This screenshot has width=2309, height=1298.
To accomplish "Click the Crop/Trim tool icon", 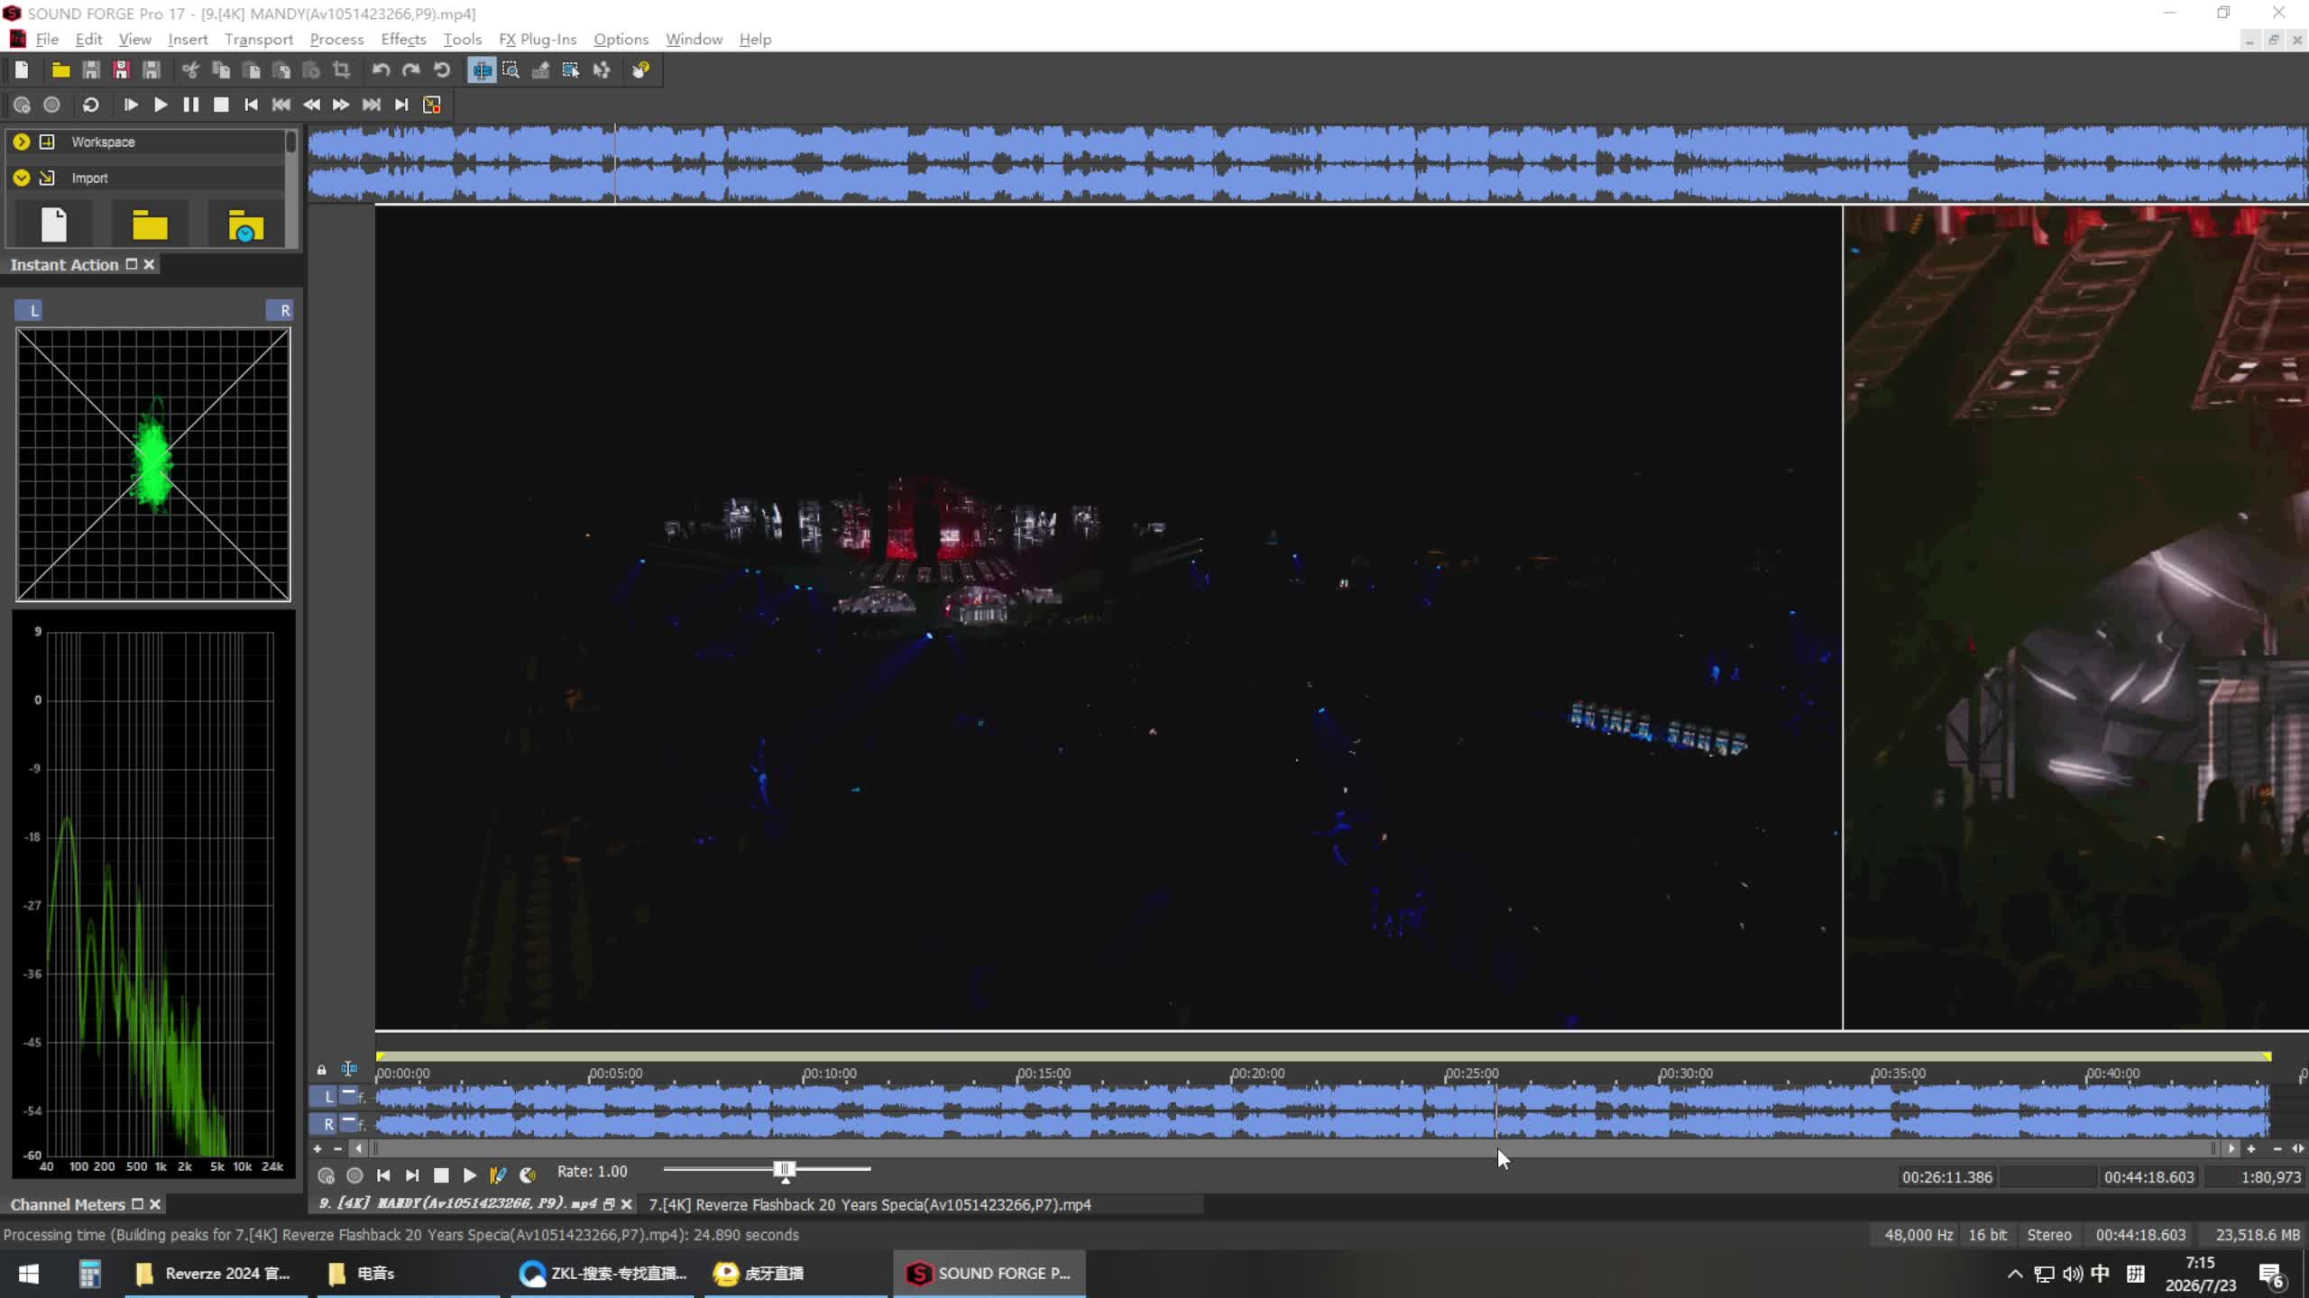I will (x=341, y=70).
